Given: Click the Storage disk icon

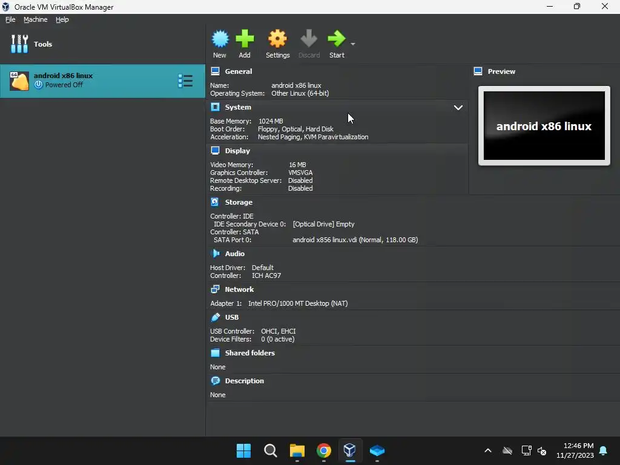Looking at the screenshot, I should point(215,202).
